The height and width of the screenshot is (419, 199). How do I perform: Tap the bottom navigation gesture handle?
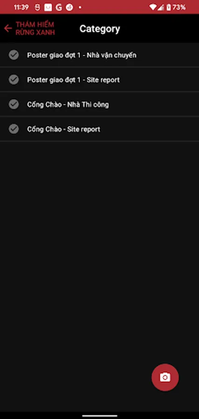tap(100, 416)
